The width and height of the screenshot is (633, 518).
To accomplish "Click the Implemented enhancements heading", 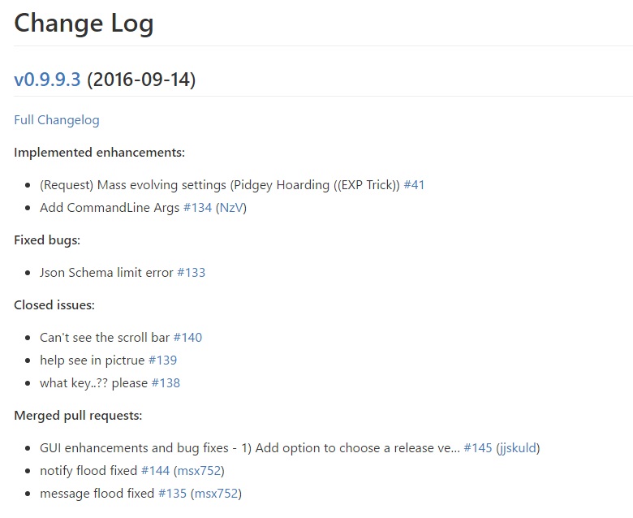I will click(99, 152).
